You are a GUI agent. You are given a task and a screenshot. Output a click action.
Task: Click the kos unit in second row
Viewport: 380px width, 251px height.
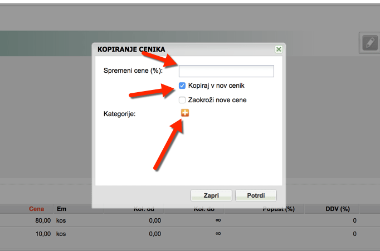pos(61,234)
